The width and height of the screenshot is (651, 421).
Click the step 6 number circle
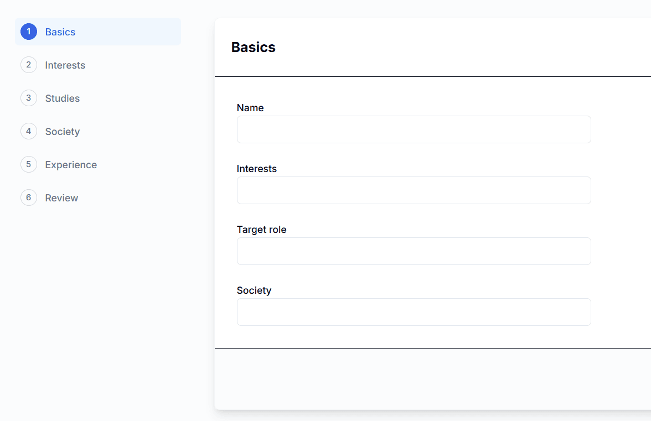pos(29,198)
